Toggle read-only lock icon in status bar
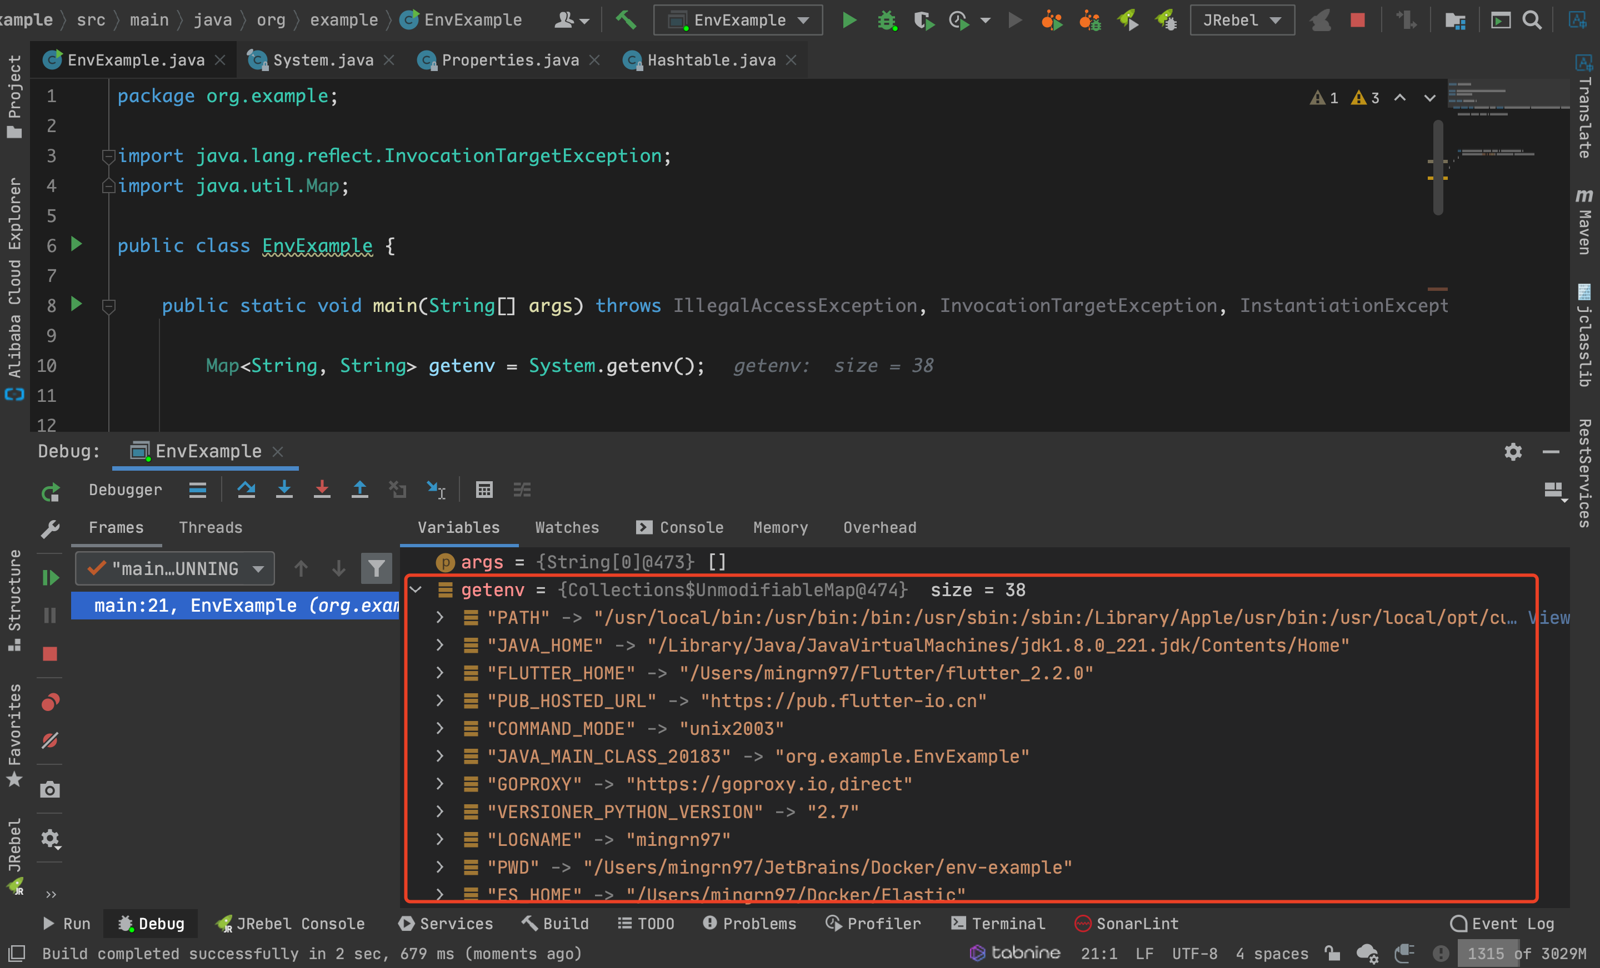Viewport: 1600px width, 968px height. [x=1332, y=953]
